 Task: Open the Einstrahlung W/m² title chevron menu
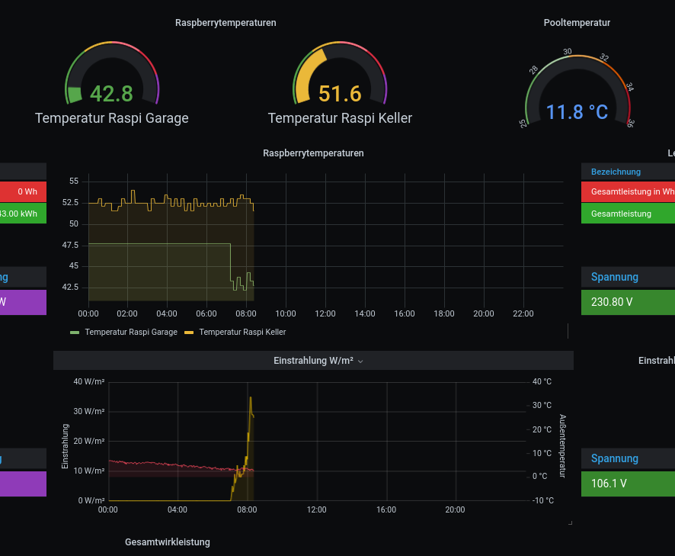click(x=360, y=362)
